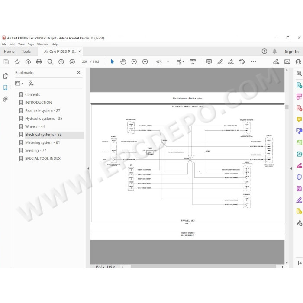
Task: Print the document with the printer icon
Action: 39,61
